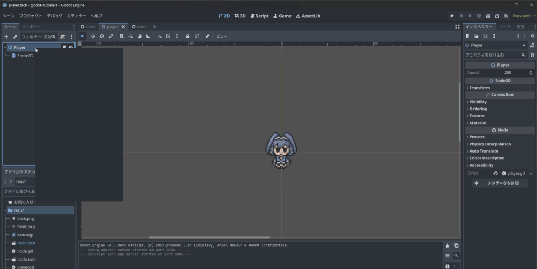Activate the Ruler Mode tool
The height and width of the screenshot is (269, 537).
[x=148, y=36]
